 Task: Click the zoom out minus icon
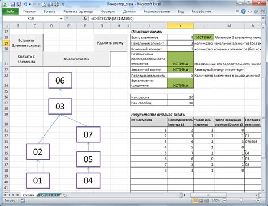[x=224, y=200]
